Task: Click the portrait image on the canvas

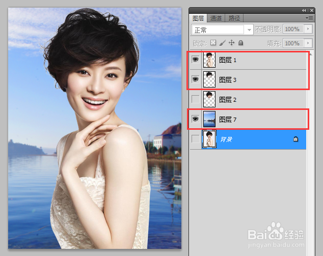Action: tap(95, 128)
